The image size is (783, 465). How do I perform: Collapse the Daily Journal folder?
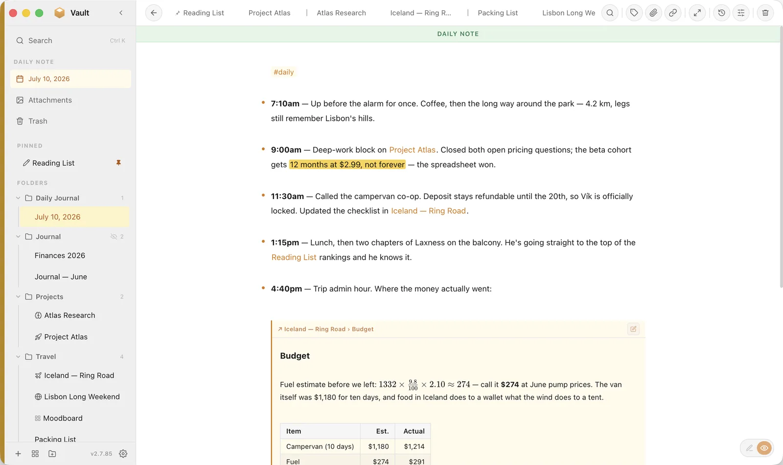[x=18, y=198]
